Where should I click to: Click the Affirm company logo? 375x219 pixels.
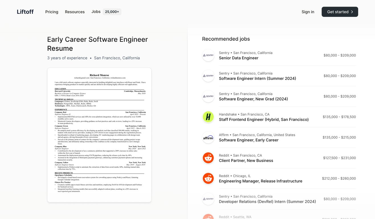pyautogui.click(x=208, y=137)
